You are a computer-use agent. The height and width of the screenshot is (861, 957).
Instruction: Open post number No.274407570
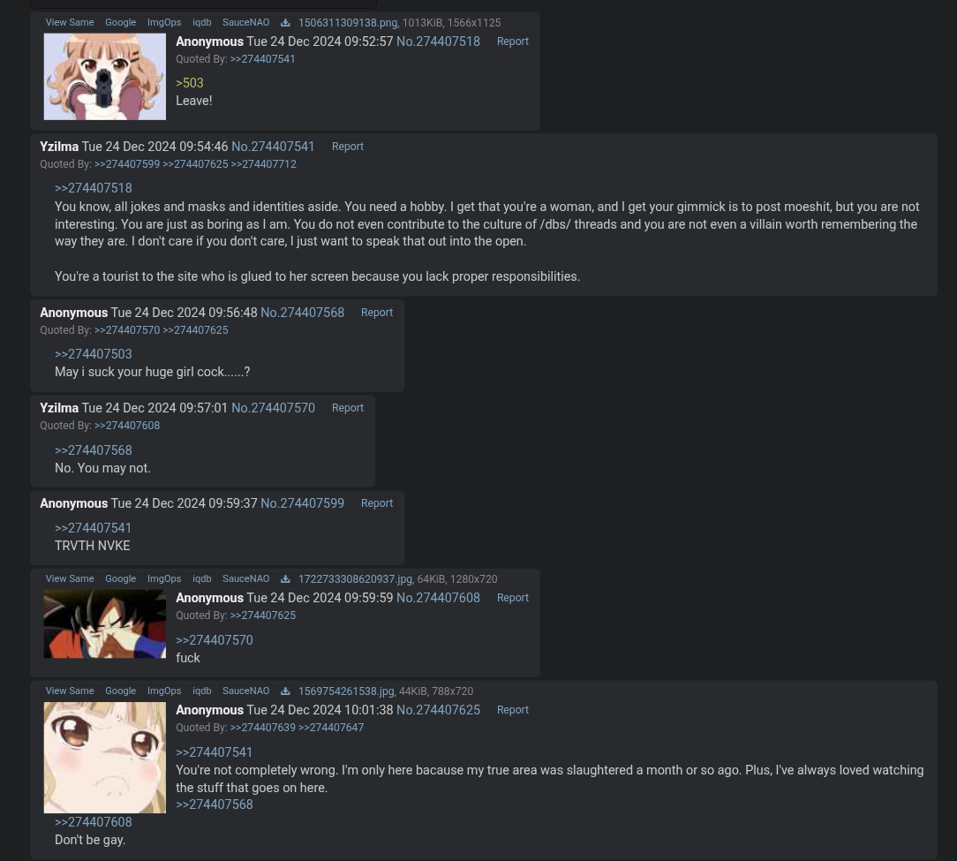click(273, 408)
